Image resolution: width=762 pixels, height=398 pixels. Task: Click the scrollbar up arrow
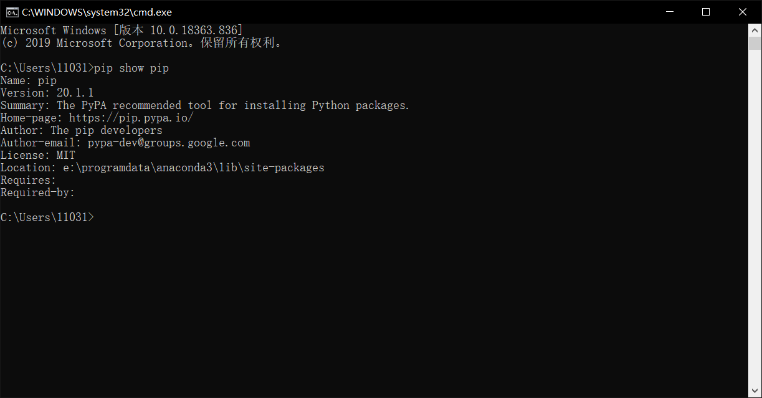coord(755,30)
